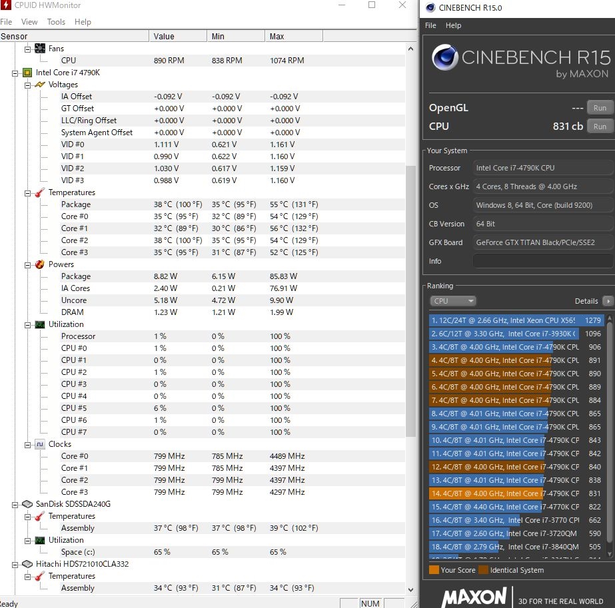Open the Tools menu in HWMonitor
The height and width of the screenshot is (608, 615).
(x=56, y=22)
